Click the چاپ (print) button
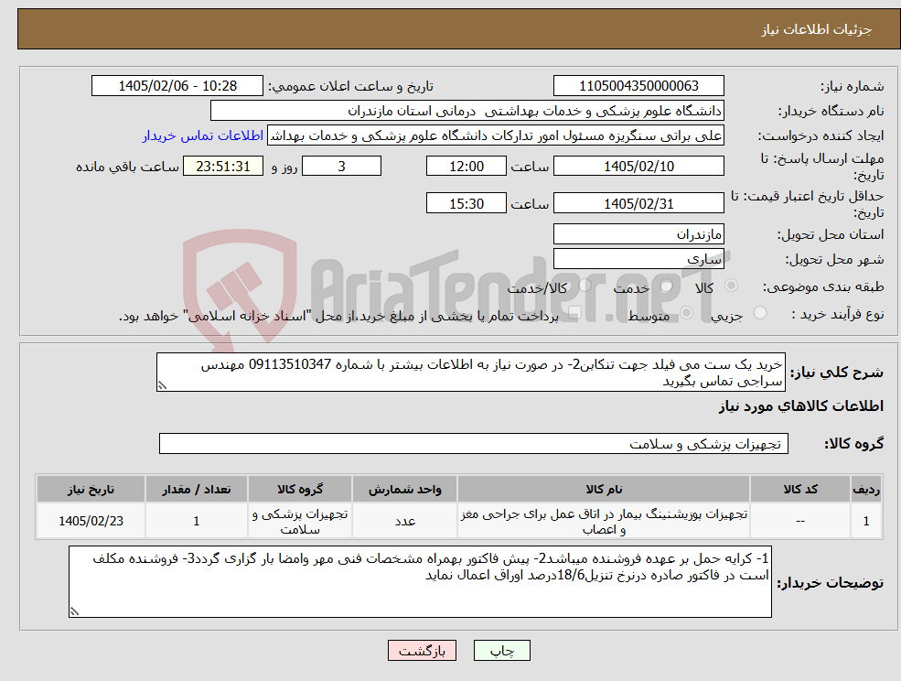The width and height of the screenshot is (901, 681). [x=501, y=651]
